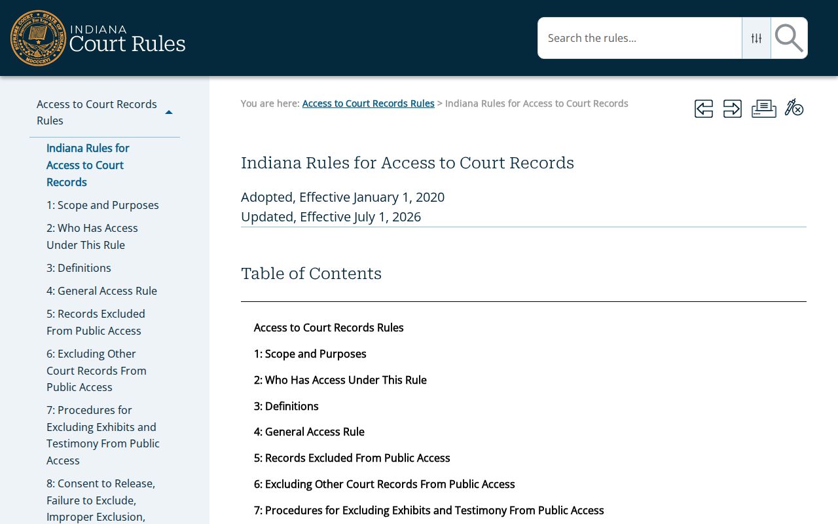This screenshot has height=524, width=838.
Task: Go to the previous topic arrow icon
Action: pyautogui.click(x=704, y=108)
